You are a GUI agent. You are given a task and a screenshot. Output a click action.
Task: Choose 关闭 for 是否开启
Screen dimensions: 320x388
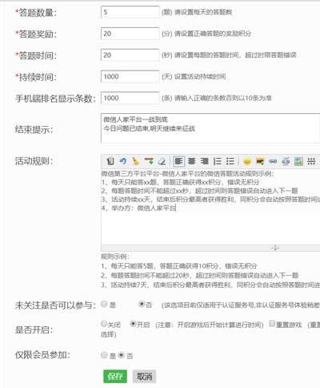(x=104, y=324)
